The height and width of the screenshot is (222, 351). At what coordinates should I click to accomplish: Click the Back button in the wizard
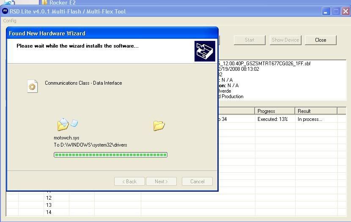pos(129,182)
